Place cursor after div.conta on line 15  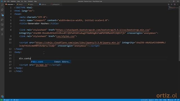[31, 59]
